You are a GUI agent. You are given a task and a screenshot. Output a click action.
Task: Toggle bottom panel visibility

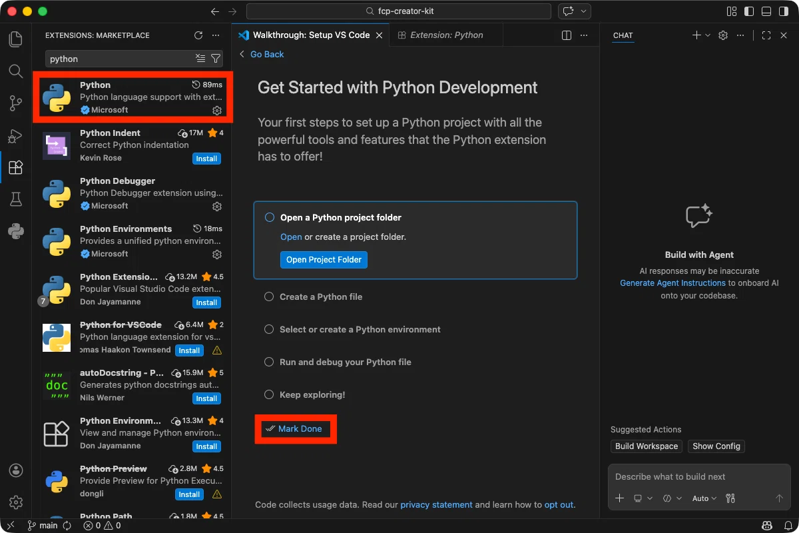click(x=766, y=11)
